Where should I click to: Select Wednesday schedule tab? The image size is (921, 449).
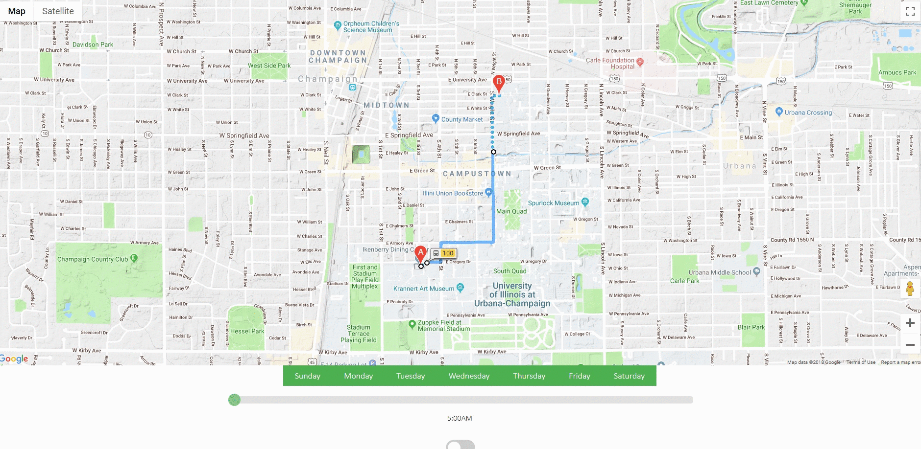[469, 376]
